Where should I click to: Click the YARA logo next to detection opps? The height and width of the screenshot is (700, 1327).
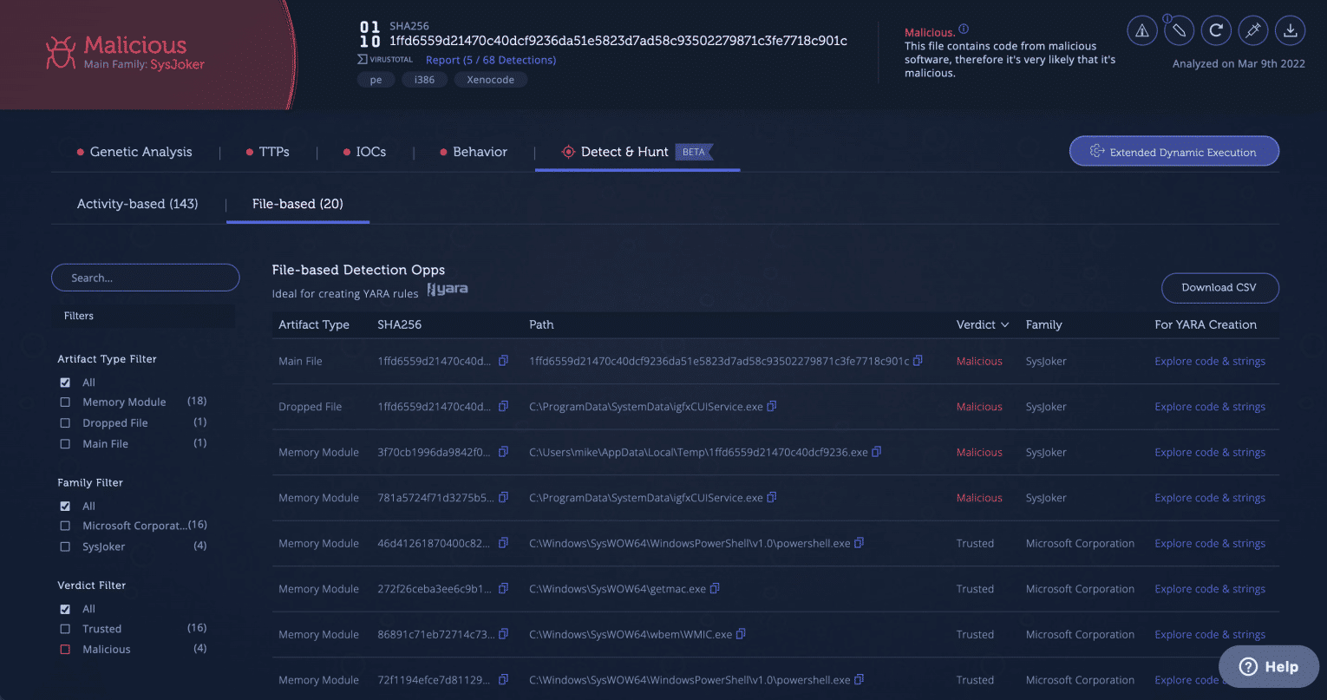447,288
